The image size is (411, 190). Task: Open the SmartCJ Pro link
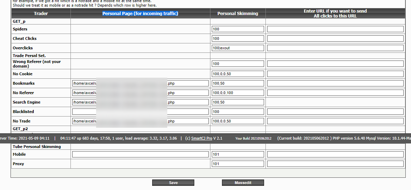[202, 138]
